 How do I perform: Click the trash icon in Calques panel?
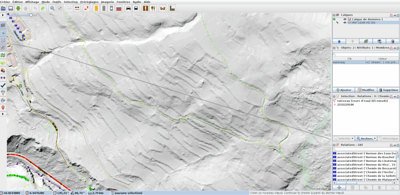click(393, 41)
